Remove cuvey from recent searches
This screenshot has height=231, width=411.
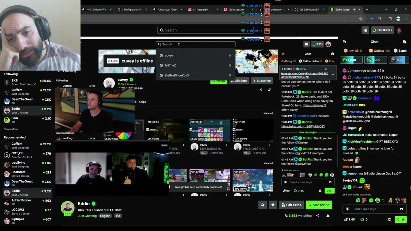[x=230, y=56]
